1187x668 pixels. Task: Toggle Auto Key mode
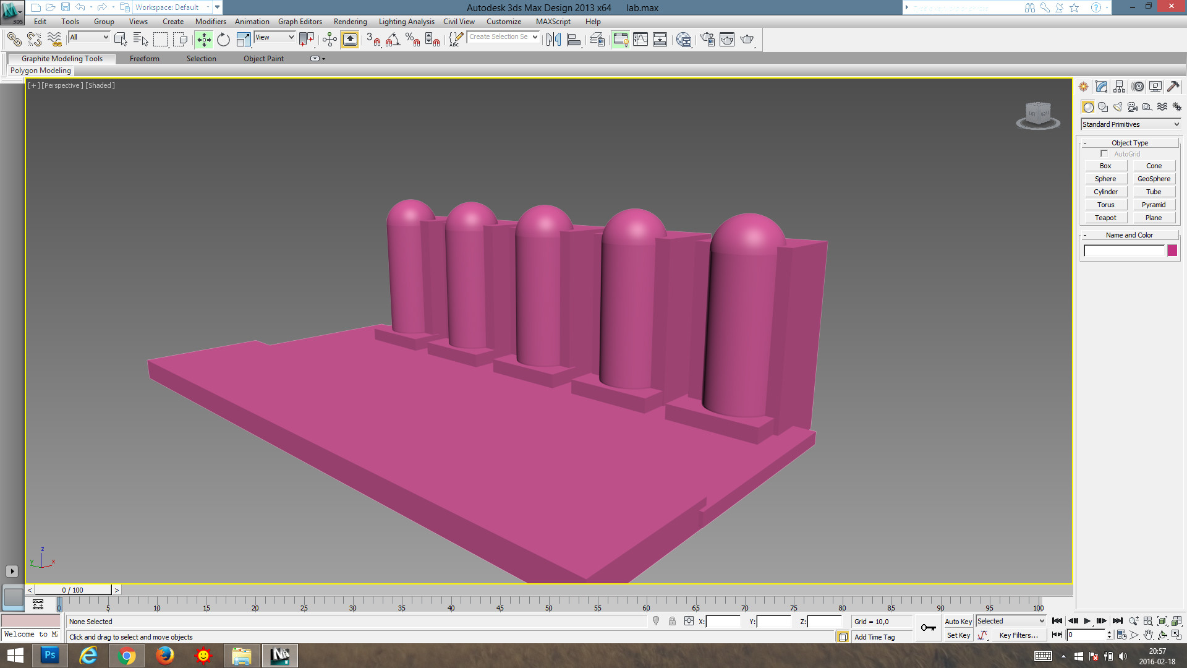point(958,622)
